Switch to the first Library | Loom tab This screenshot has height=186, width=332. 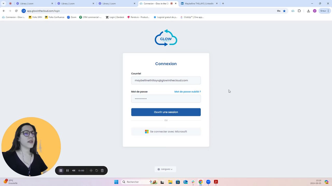coord(34,4)
